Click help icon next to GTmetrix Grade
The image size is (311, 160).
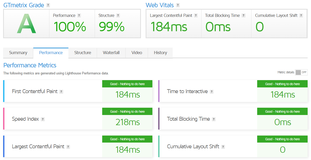point(48,5)
